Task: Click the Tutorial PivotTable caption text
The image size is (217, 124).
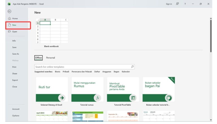Action: [122, 105]
